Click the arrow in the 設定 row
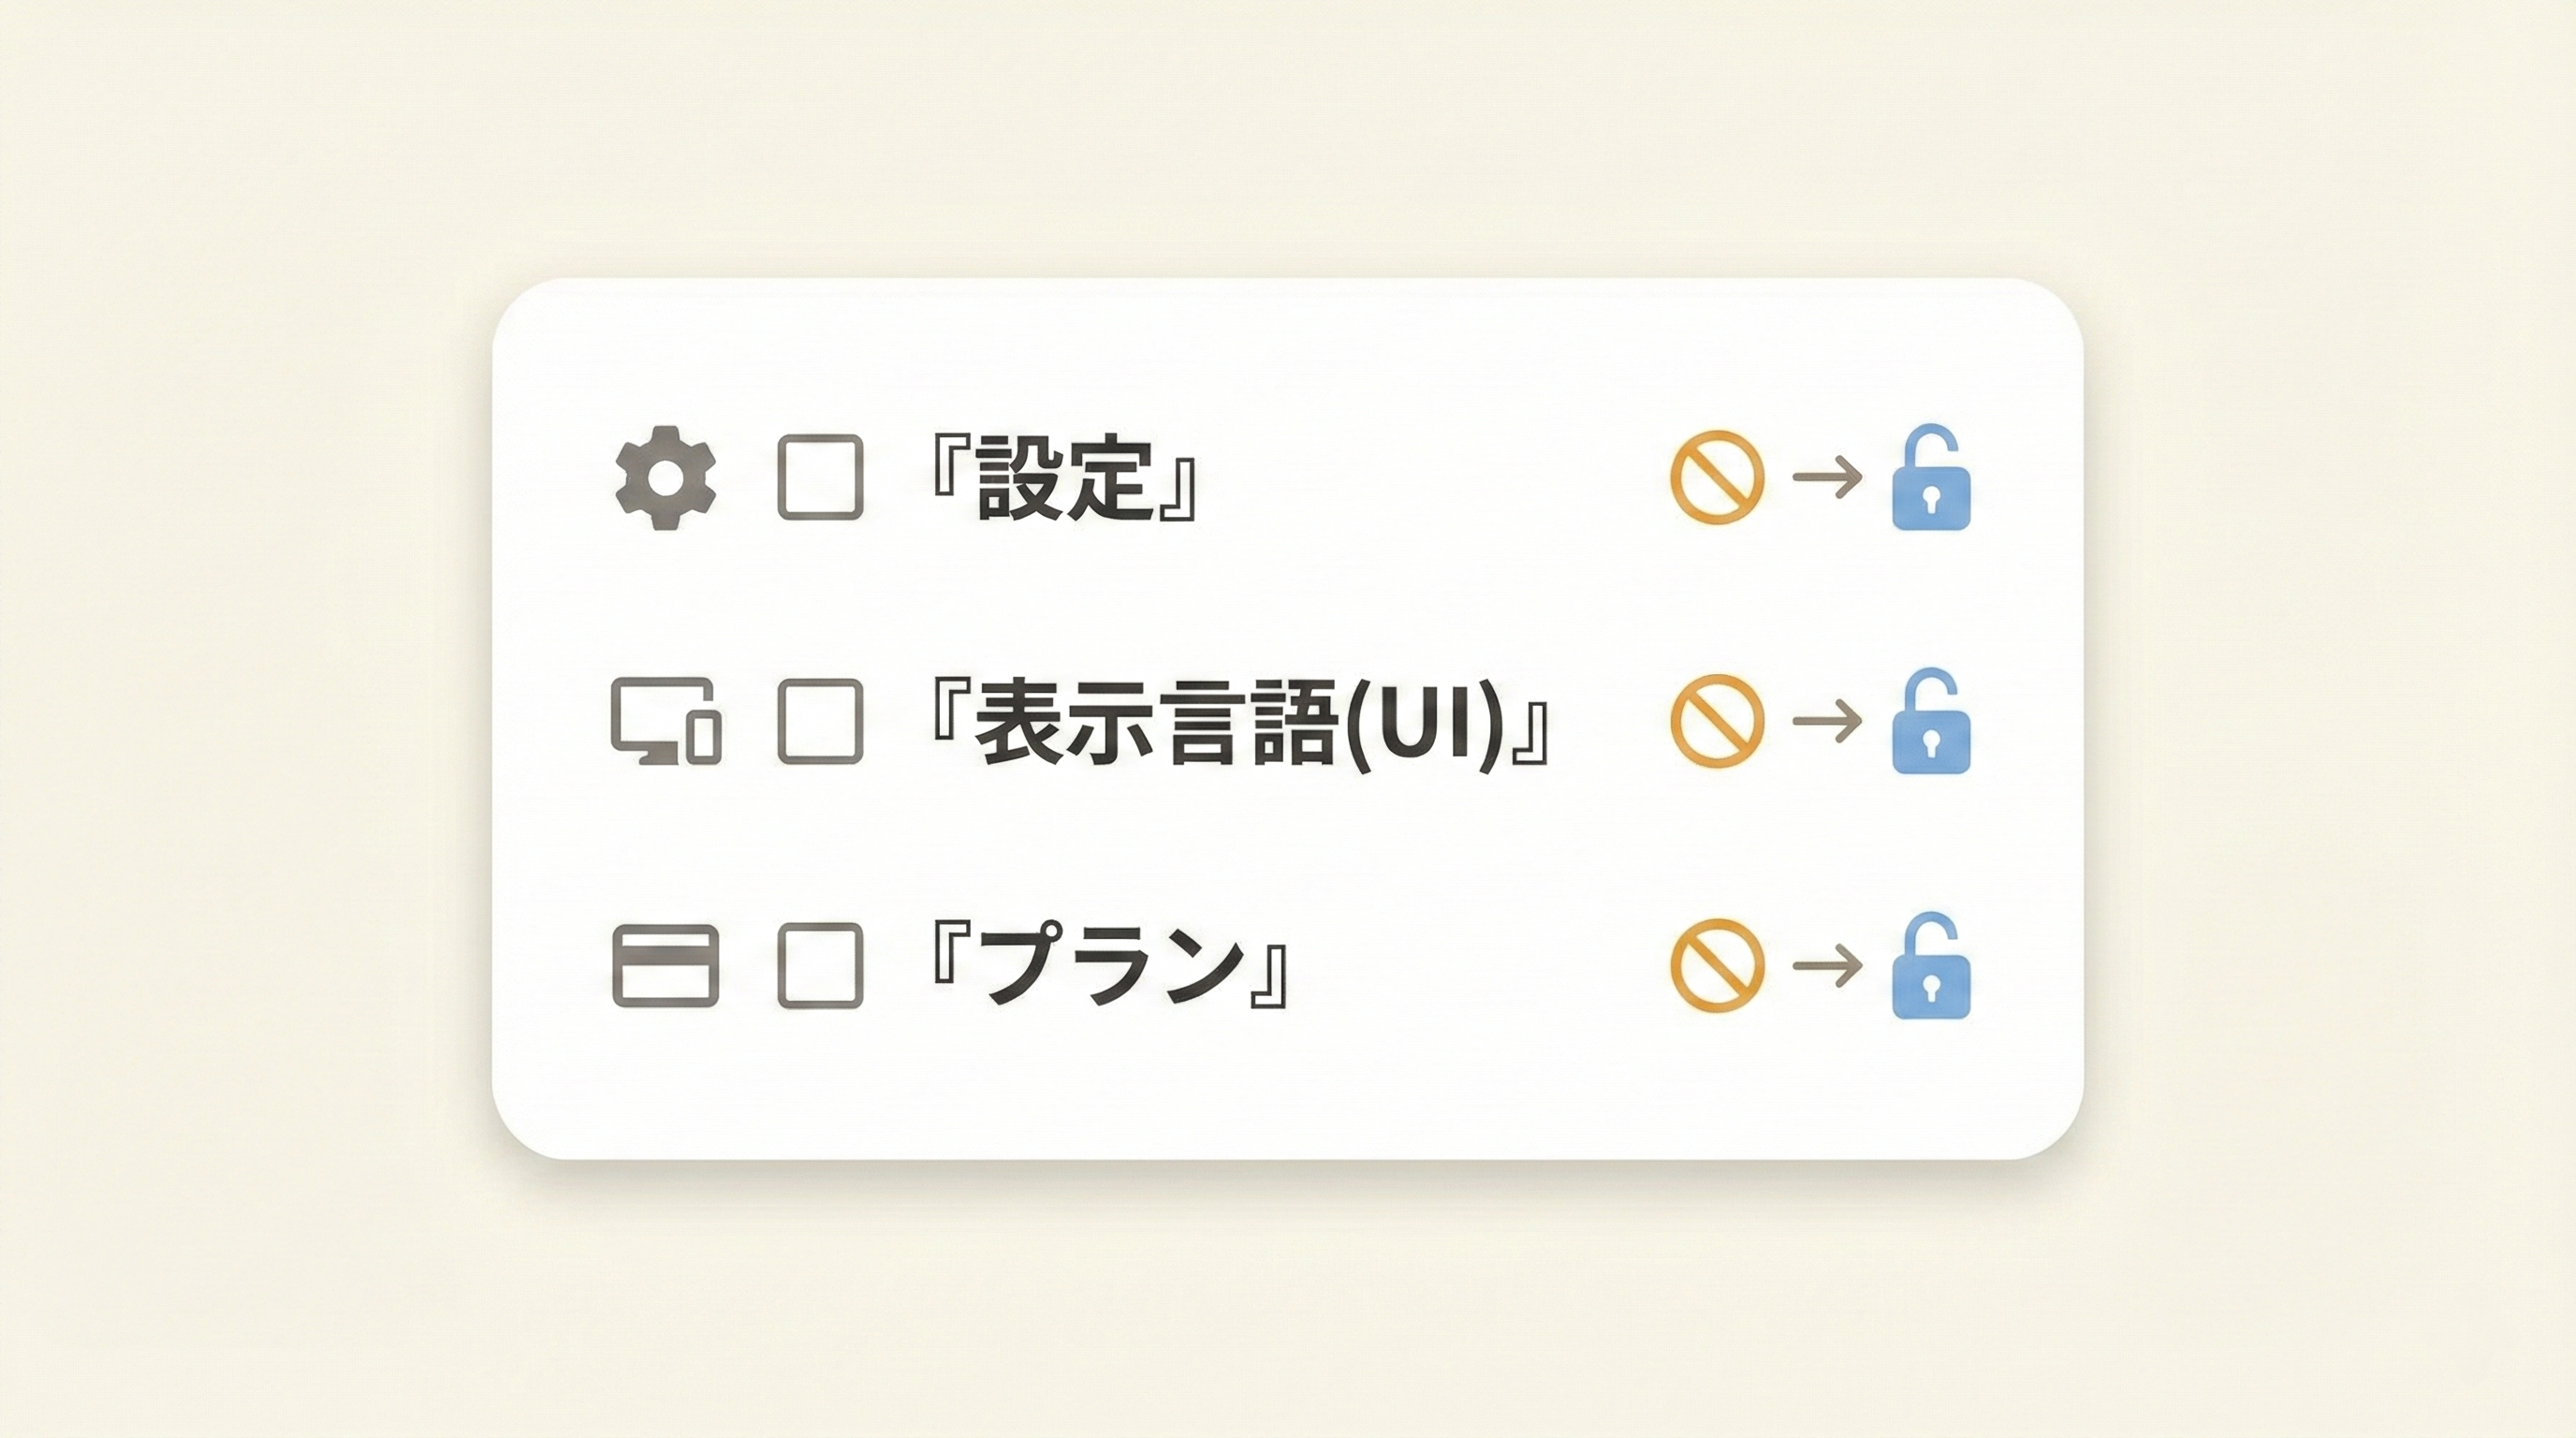 (x=1827, y=477)
